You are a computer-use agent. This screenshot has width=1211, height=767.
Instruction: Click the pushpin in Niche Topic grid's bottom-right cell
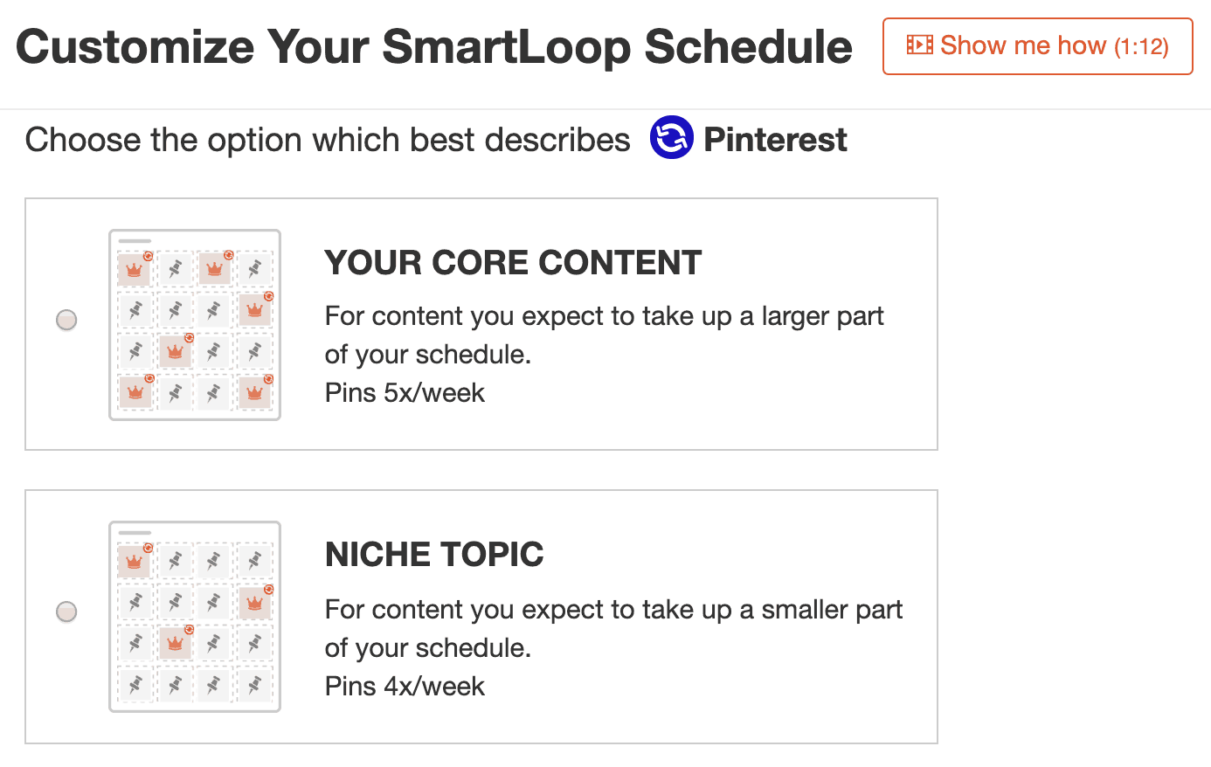(x=255, y=684)
